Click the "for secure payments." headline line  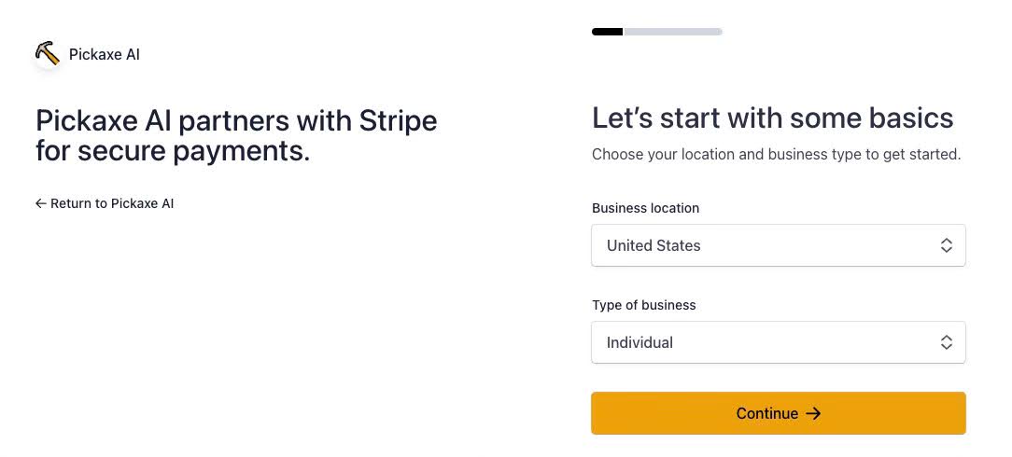tap(173, 150)
